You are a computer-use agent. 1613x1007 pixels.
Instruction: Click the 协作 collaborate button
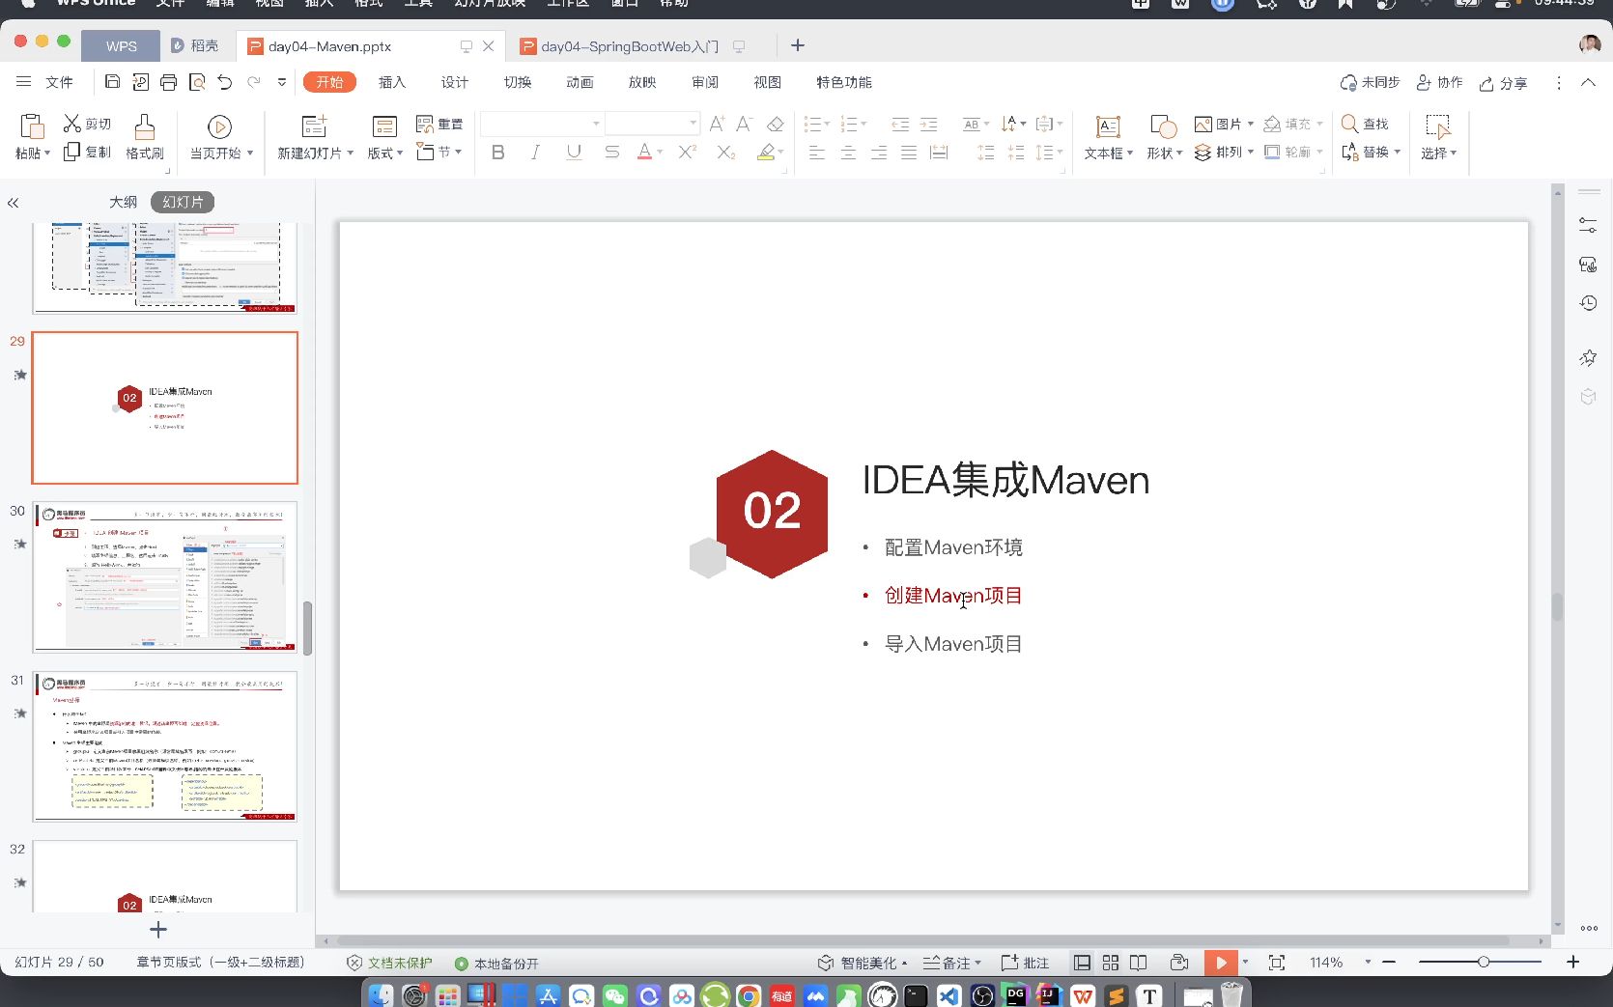click(1439, 83)
